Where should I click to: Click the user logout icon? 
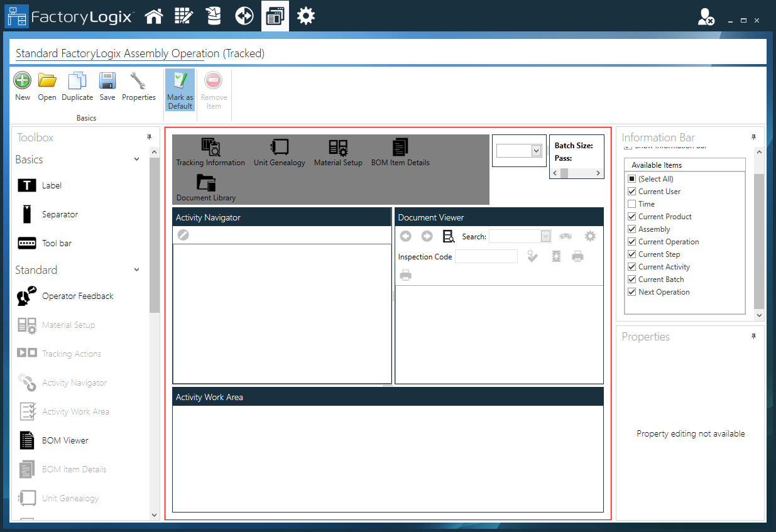click(x=706, y=17)
